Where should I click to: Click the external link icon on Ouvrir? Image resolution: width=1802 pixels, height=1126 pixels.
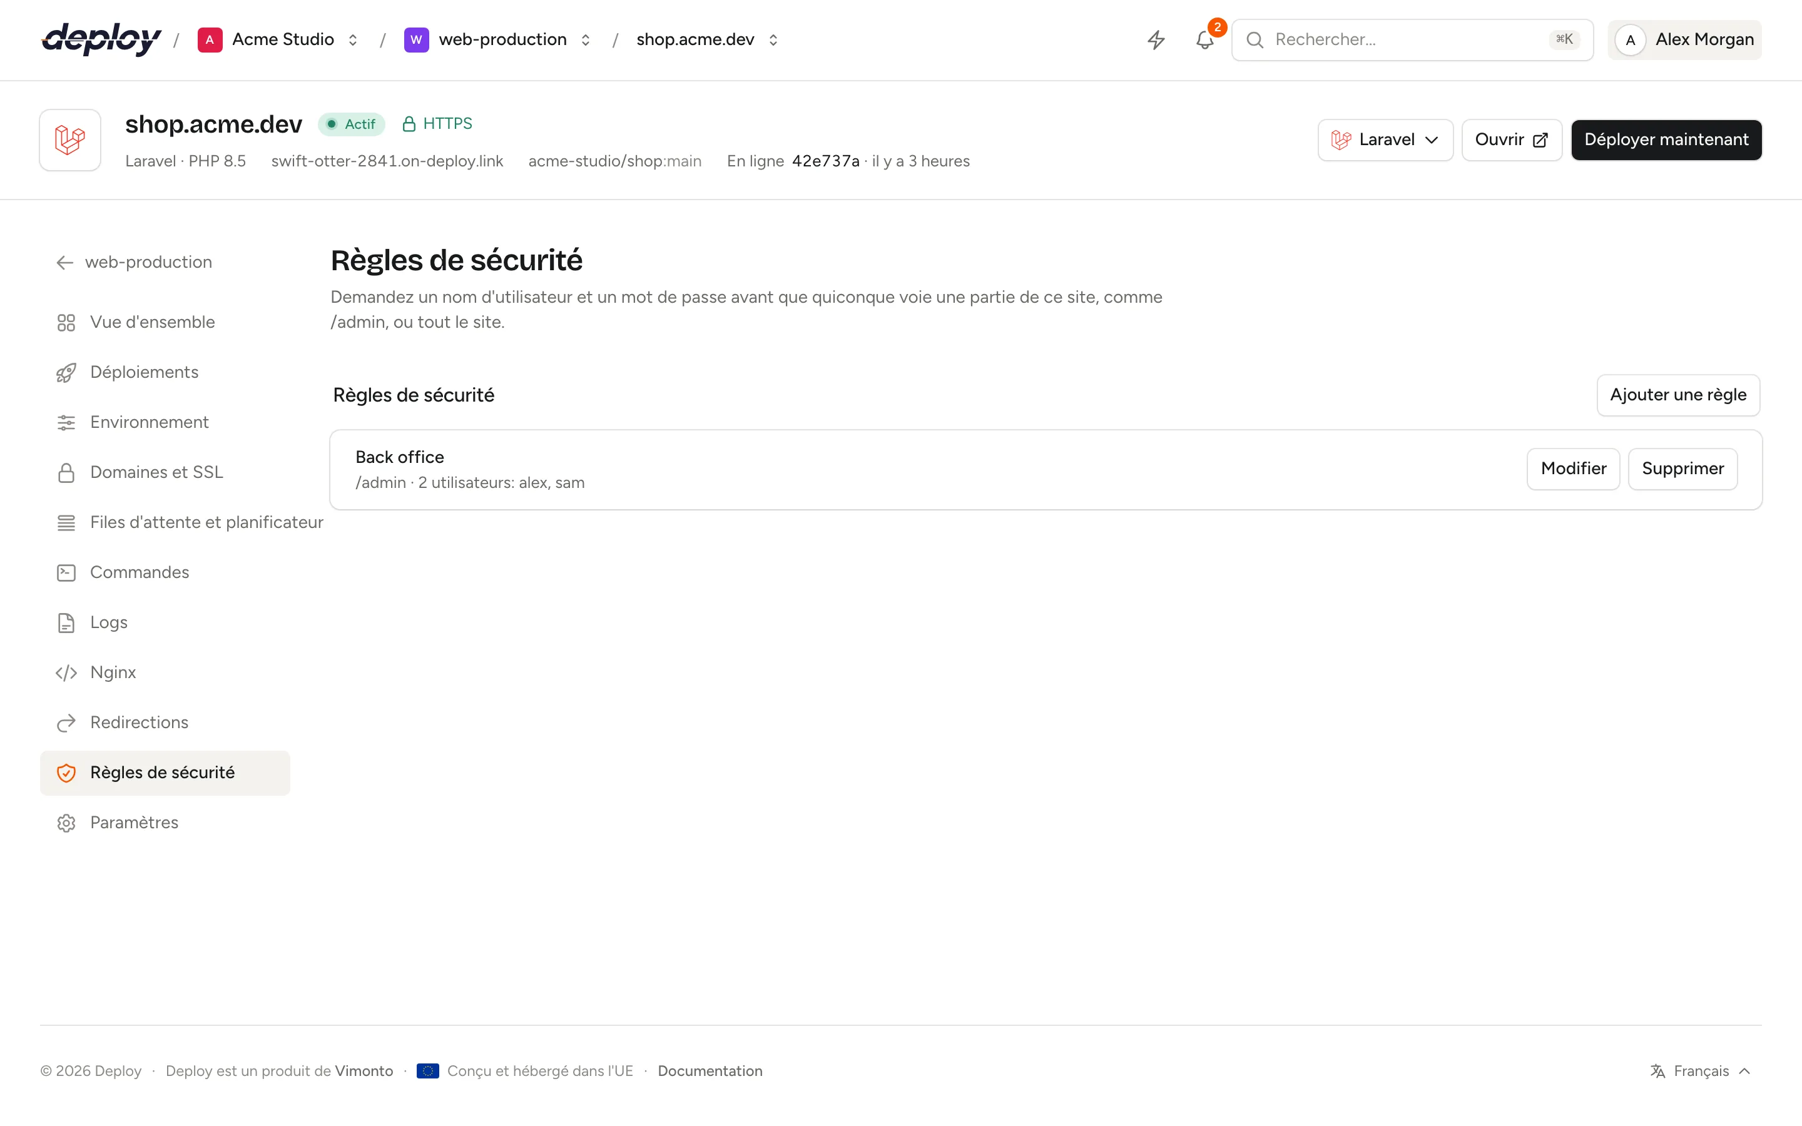click(1540, 140)
